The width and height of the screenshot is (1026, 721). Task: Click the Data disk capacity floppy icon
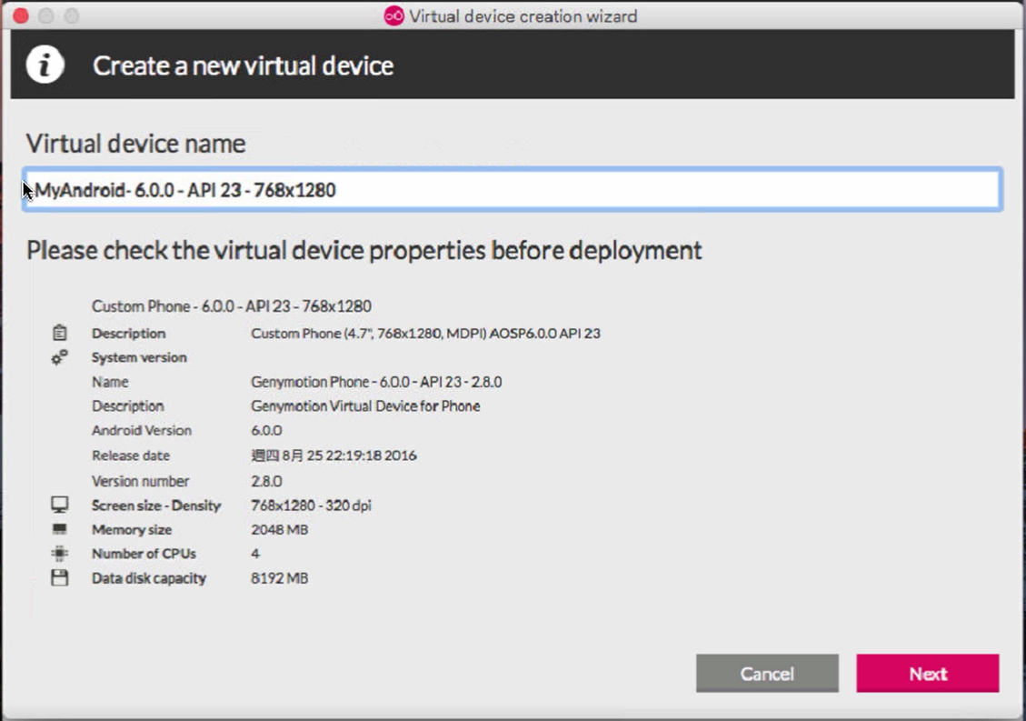click(60, 577)
